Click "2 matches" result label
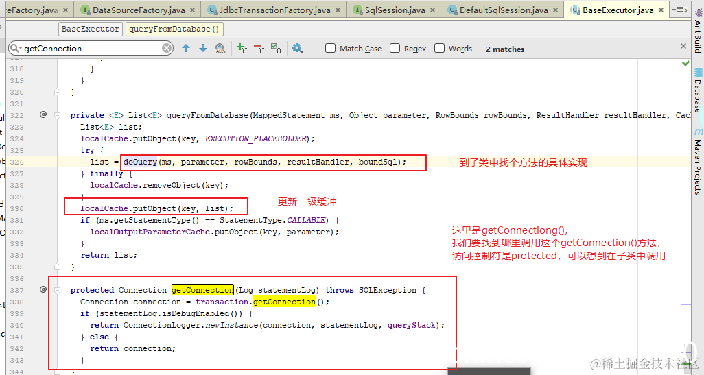 (504, 49)
